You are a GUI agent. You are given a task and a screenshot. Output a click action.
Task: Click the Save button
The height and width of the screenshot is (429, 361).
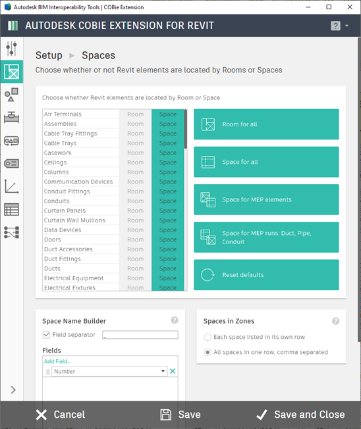click(x=180, y=415)
